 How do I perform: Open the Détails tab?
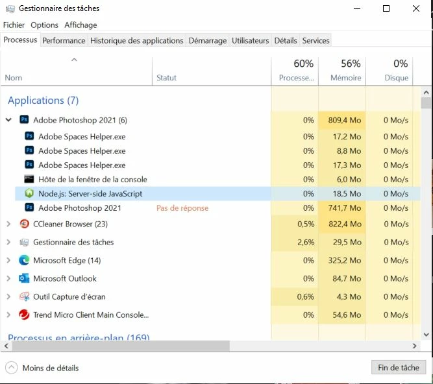[286, 41]
